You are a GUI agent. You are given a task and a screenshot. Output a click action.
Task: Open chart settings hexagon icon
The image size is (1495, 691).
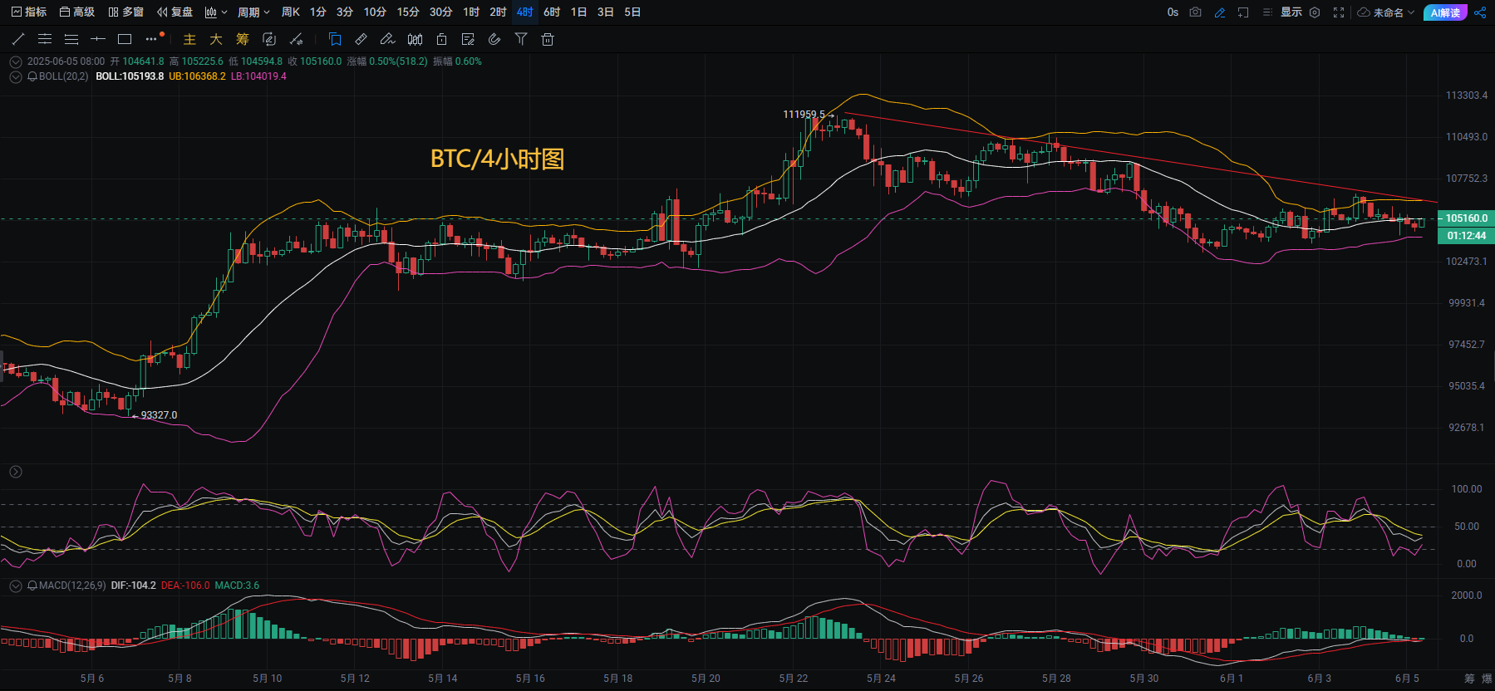1315,12
